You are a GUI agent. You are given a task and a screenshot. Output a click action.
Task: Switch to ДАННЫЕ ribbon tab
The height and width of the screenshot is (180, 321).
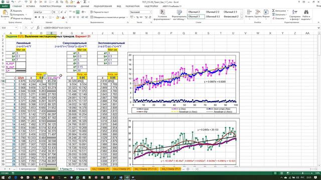[85, 6]
